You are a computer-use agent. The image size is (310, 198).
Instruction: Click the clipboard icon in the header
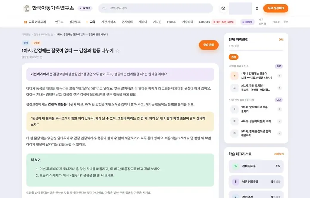(257, 9)
